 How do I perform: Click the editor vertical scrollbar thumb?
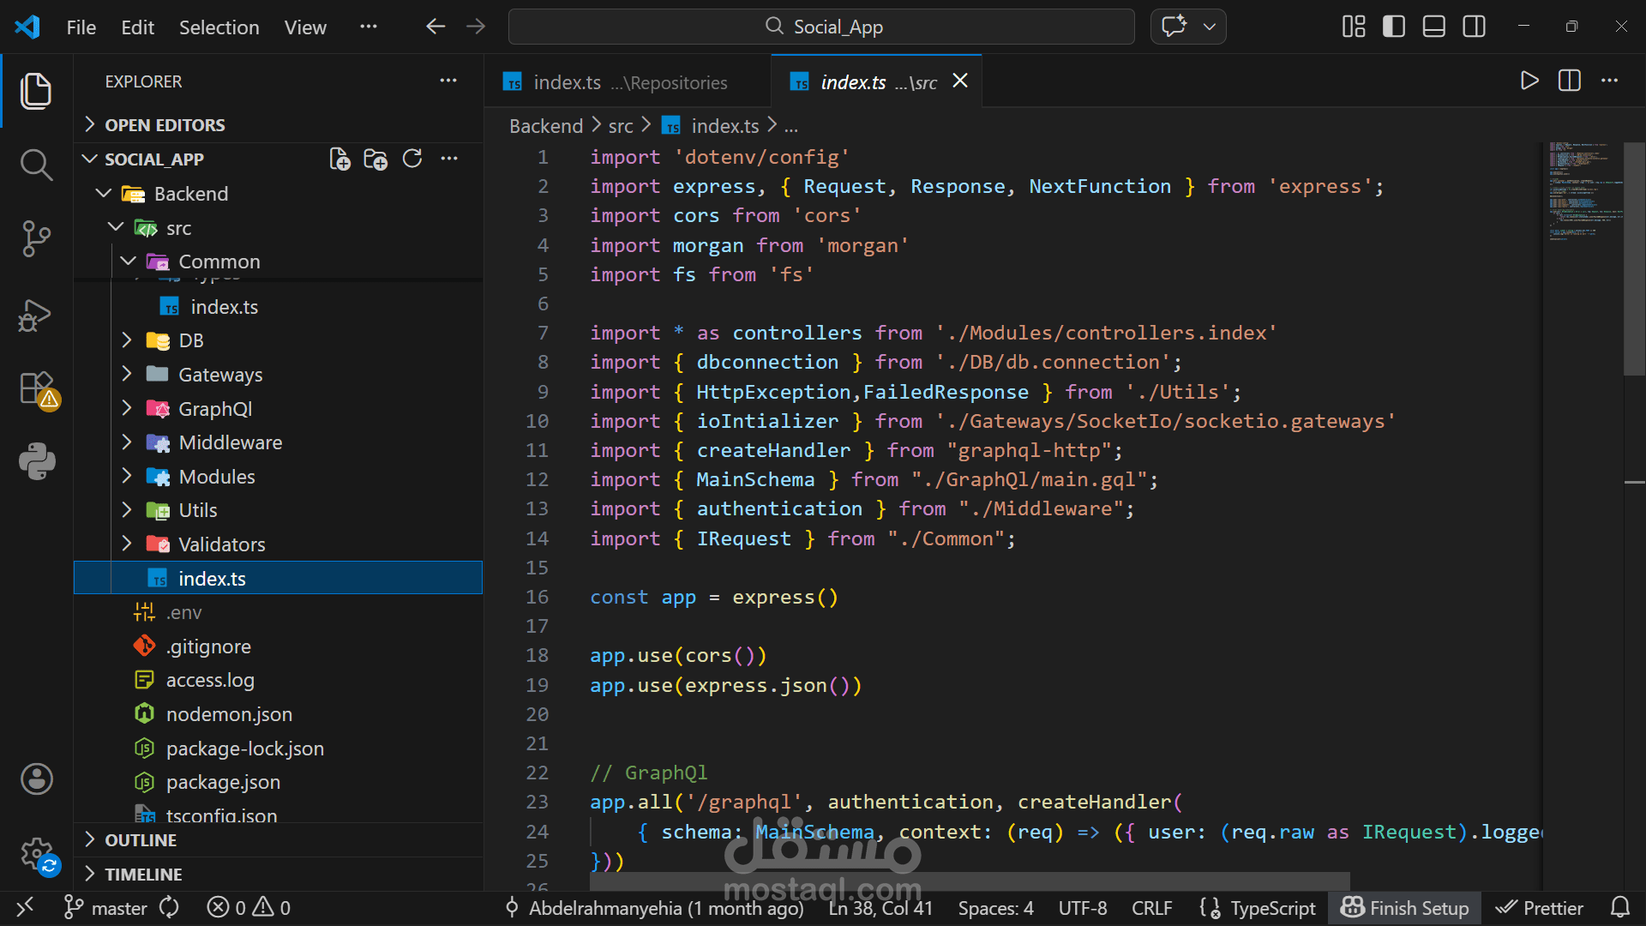click(1634, 257)
